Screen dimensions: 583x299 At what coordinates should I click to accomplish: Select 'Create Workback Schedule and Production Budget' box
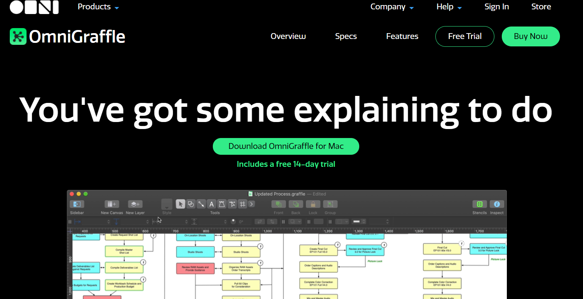[x=124, y=285]
